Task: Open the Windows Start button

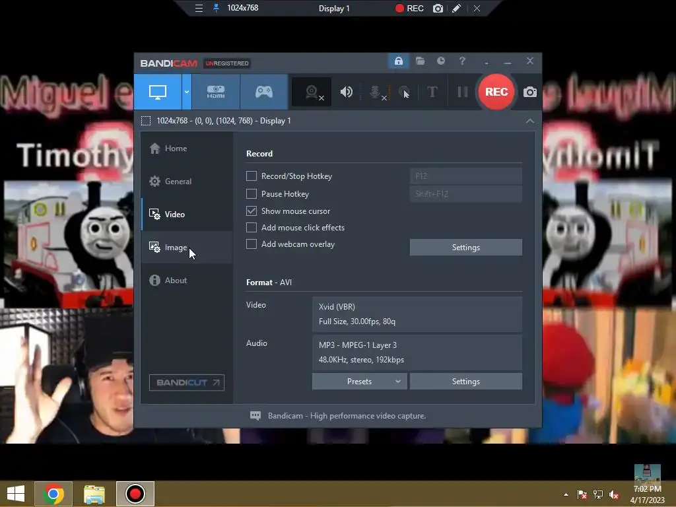Action: (x=16, y=494)
